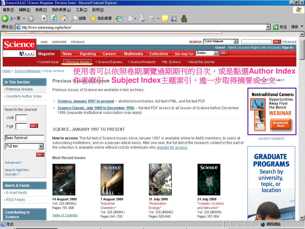Click the History clock toolbar icon
Image resolution: width=305 pixels, height=229 pixels.
click(x=119, y=18)
